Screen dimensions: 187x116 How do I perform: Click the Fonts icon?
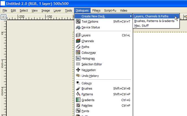pos(78,111)
